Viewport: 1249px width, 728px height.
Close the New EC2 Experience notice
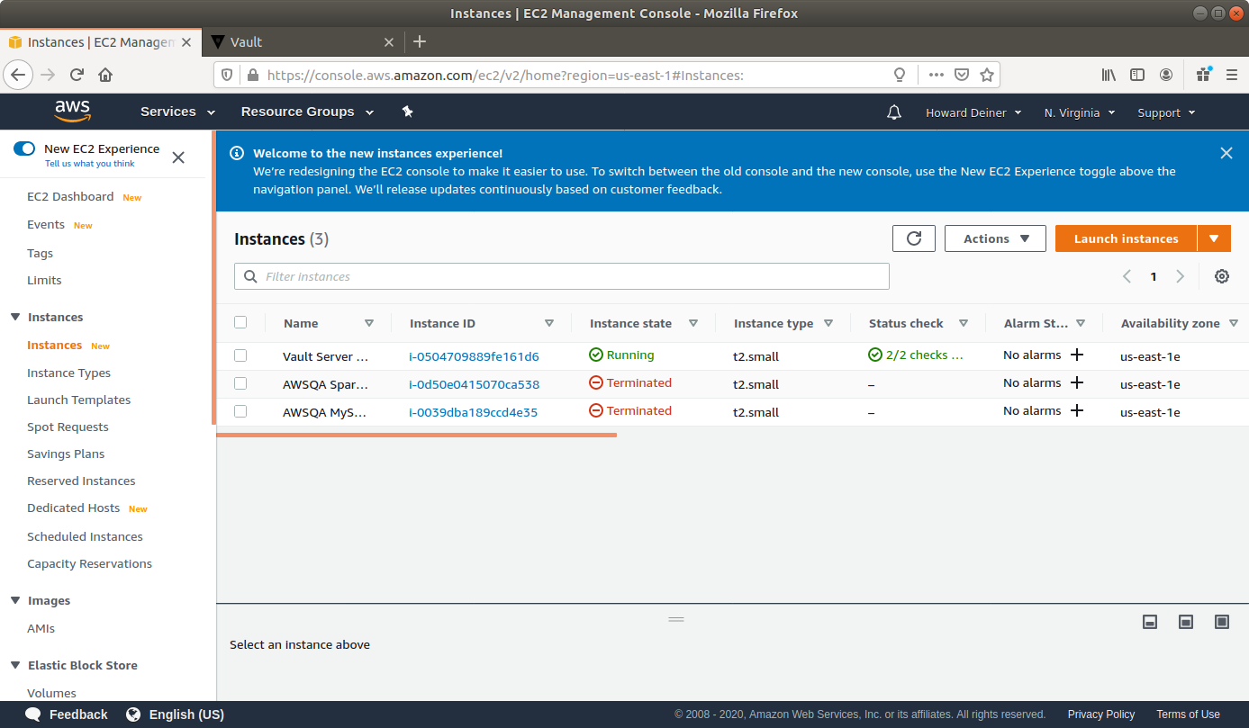tap(178, 157)
